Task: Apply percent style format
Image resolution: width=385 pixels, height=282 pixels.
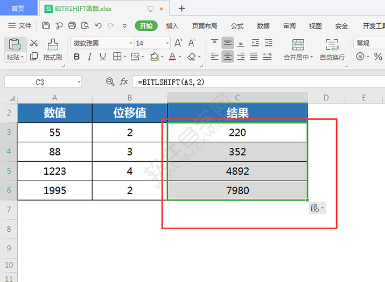Action: point(378,57)
